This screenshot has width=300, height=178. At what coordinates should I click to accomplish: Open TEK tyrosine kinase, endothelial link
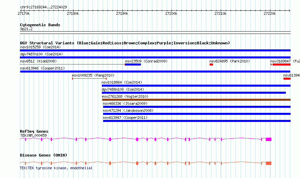pos(56,168)
